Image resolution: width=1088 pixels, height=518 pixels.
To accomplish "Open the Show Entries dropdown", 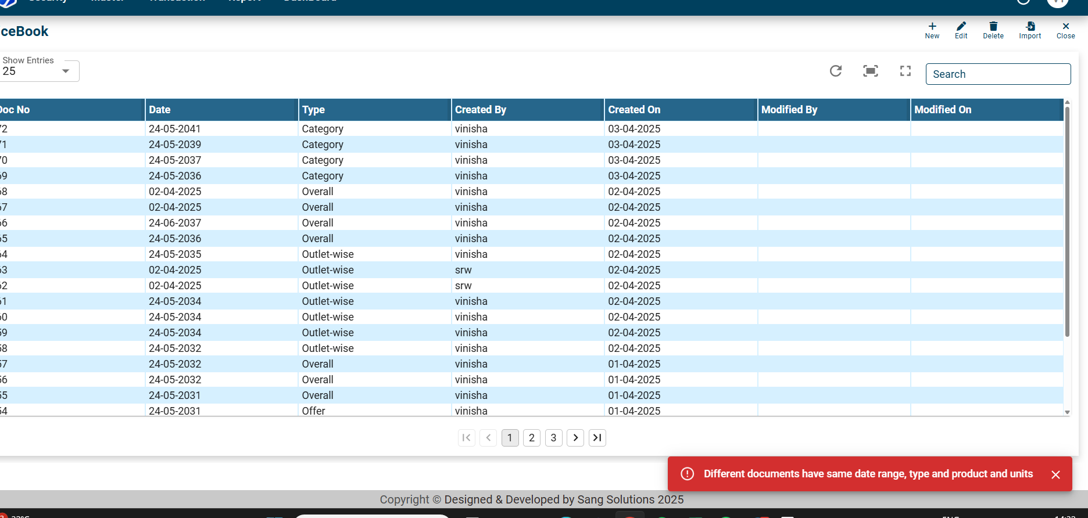I will 40,71.
